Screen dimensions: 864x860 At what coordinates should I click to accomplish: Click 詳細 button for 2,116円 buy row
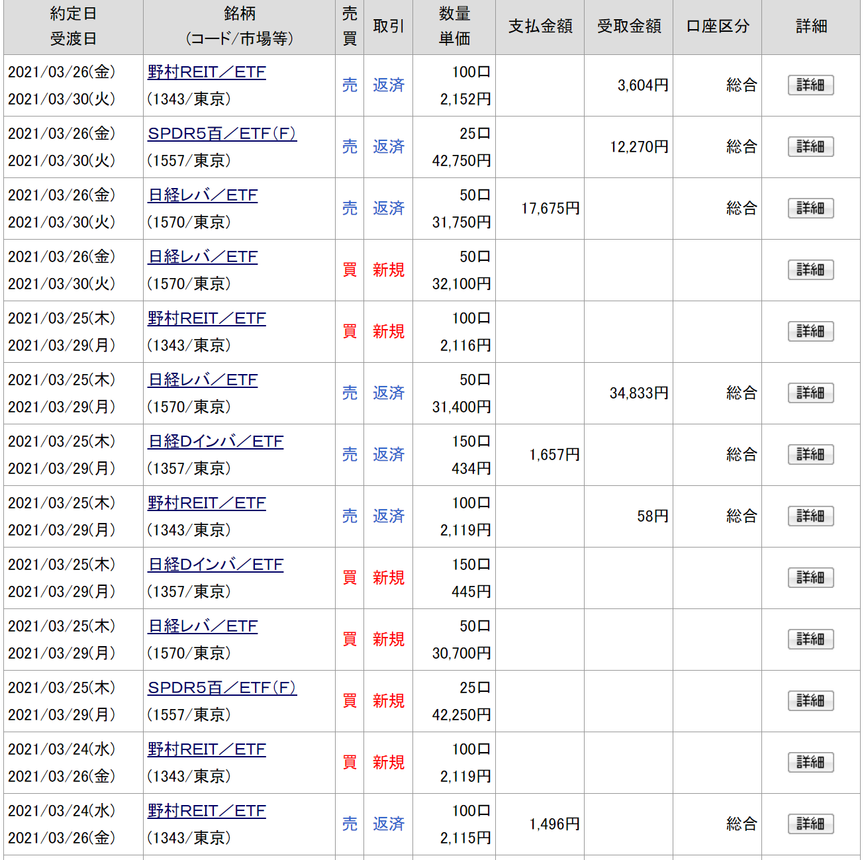tap(810, 332)
